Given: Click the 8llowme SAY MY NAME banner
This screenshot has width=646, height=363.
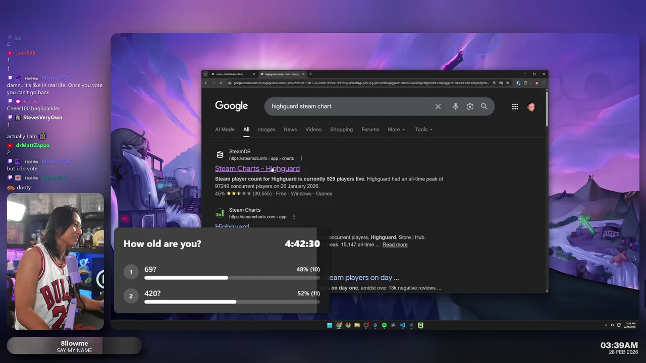Looking at the screenshot, I should click(x=74, y=346).
